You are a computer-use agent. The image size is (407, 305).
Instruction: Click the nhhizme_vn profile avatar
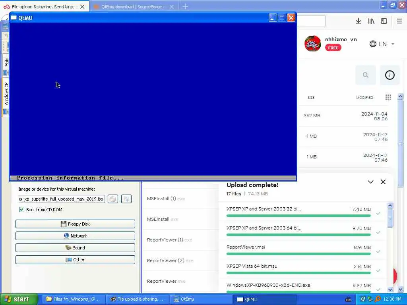click(x=313, y=44)
